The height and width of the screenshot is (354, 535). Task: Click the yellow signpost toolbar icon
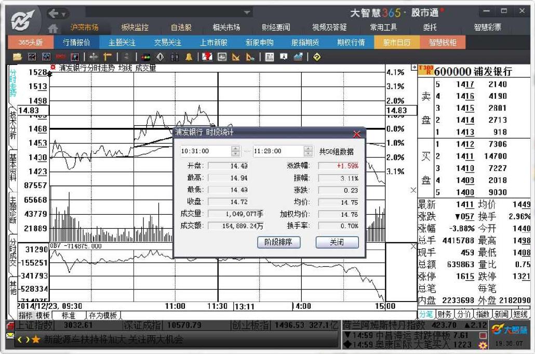click(108, 57)
